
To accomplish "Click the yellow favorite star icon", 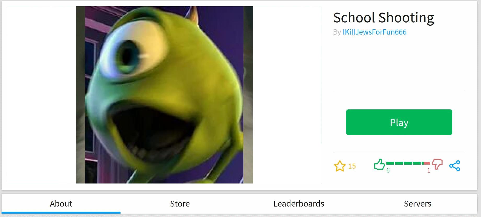I will [x=340, y=166].
